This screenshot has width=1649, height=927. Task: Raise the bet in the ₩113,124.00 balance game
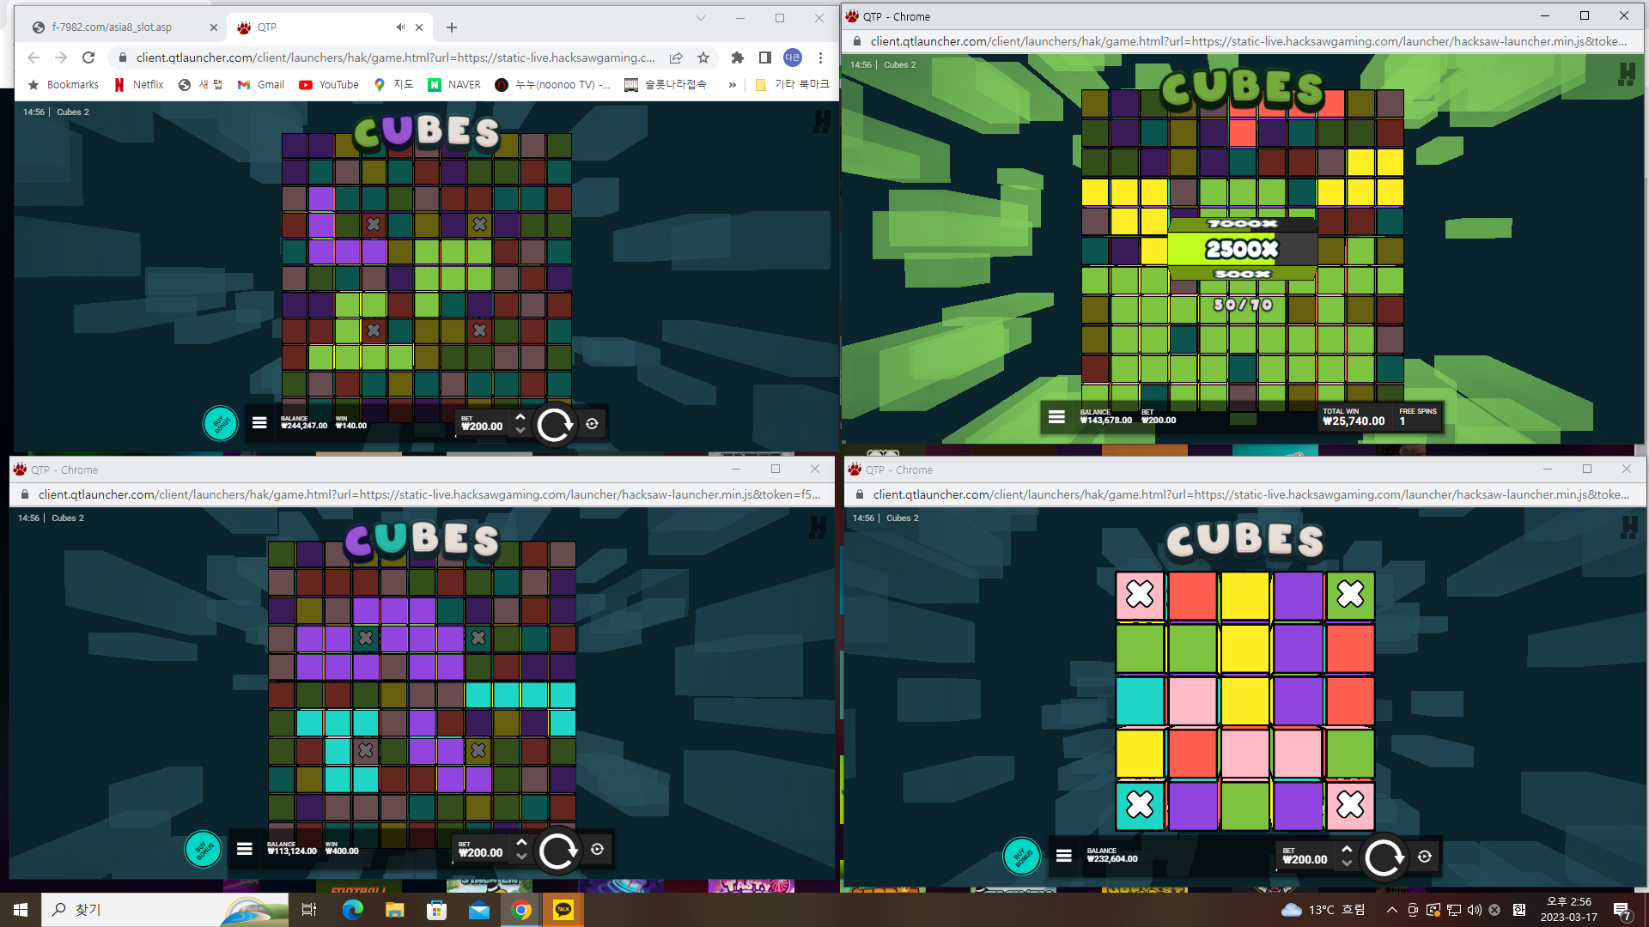click(x=521, y=842)
